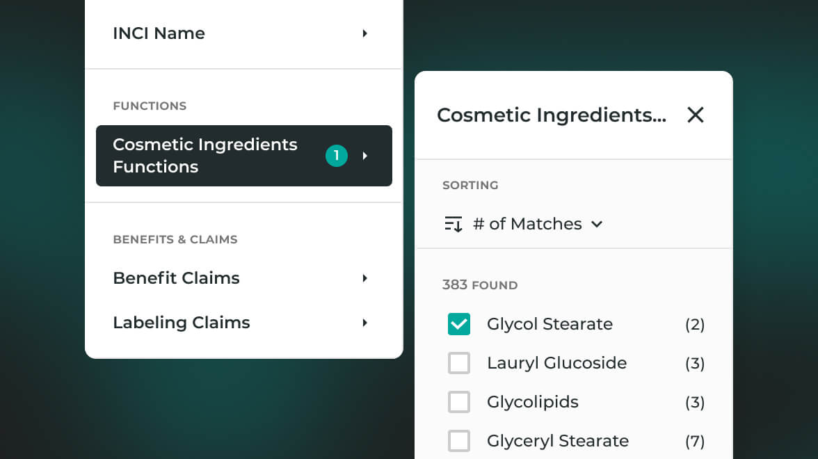Check the Lauryl Glucoside checkbox
818x459 pixels.
459,363
